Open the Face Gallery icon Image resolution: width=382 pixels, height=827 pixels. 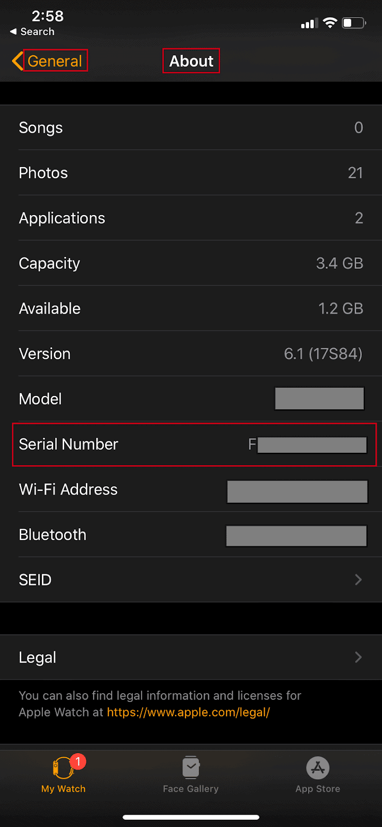(x=191, y=767)
